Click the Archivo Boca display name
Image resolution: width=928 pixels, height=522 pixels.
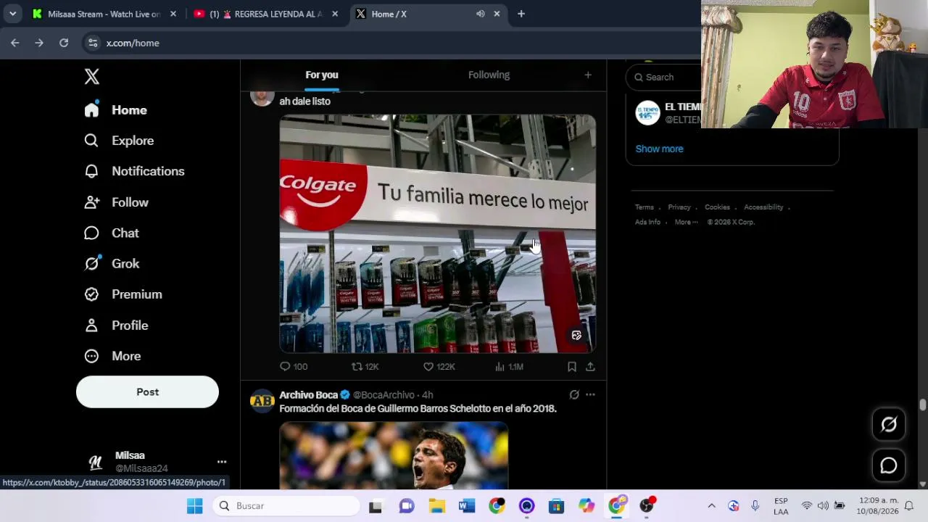309,395
